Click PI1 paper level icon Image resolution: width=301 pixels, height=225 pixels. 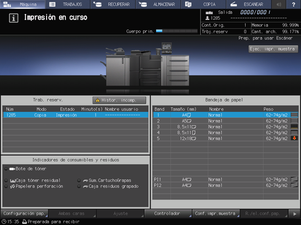point(294,179)
